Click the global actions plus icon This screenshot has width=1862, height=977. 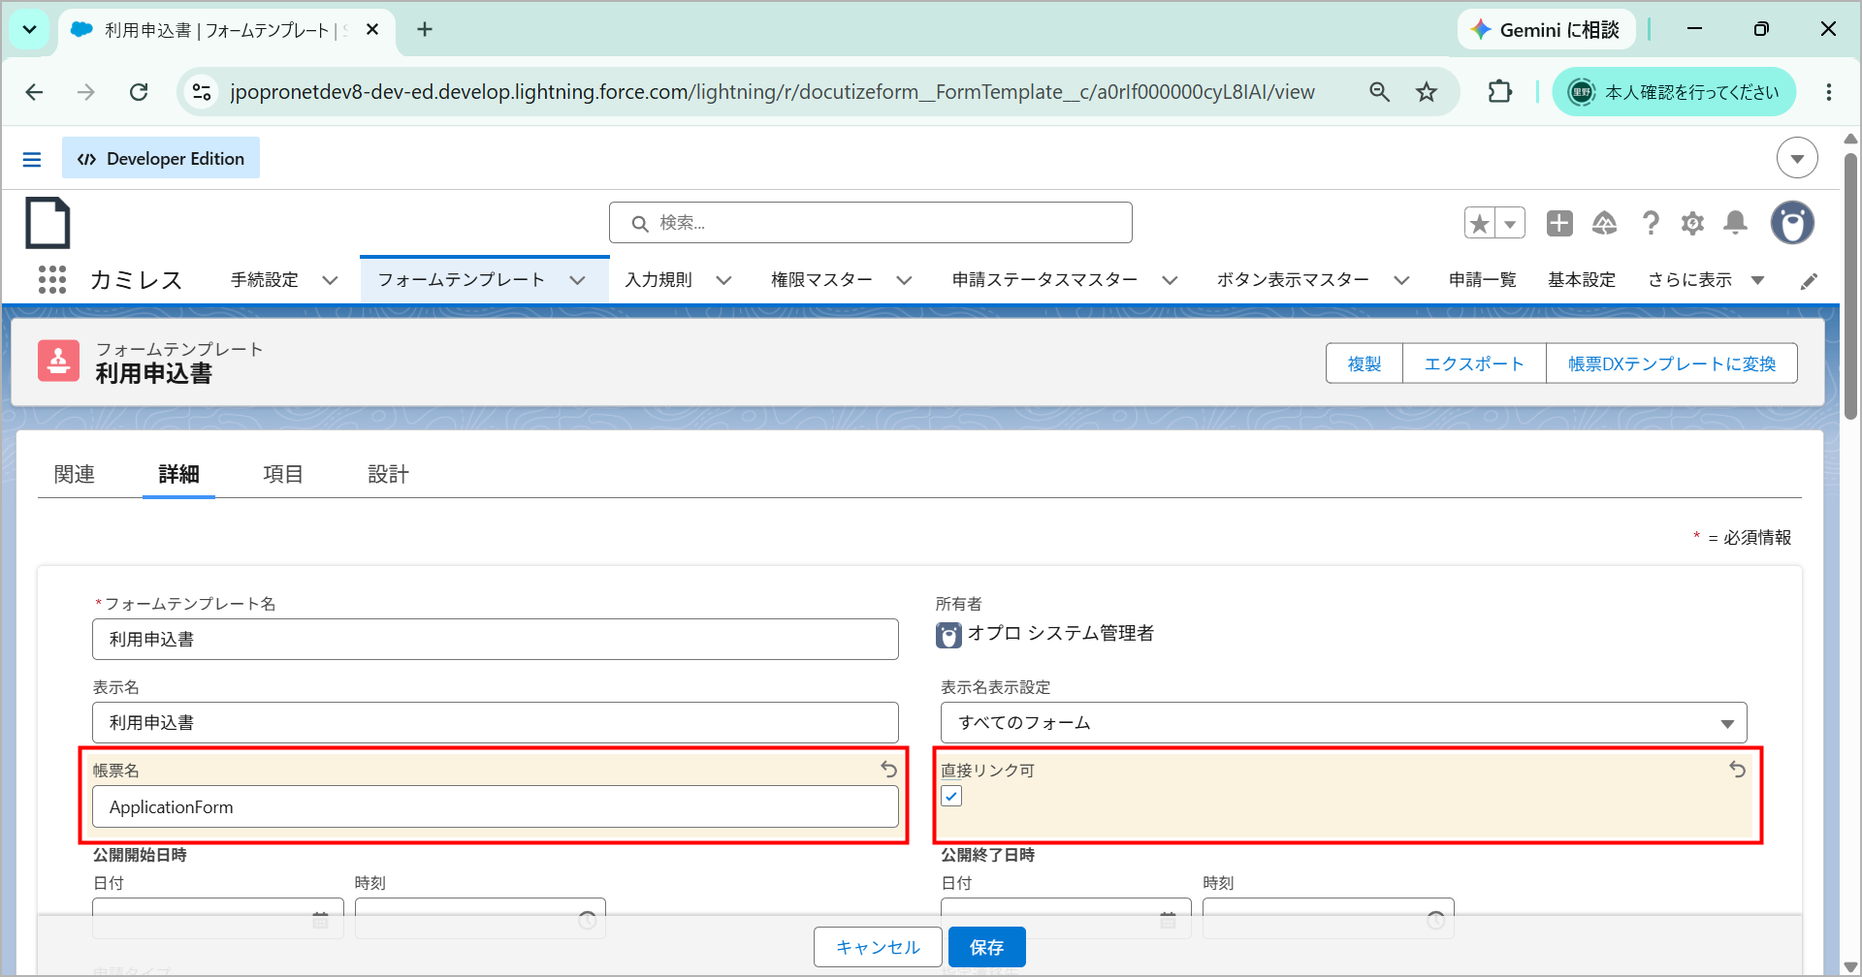(x=1559, y=223)
